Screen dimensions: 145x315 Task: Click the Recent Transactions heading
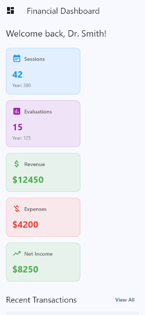coord(42,300)
